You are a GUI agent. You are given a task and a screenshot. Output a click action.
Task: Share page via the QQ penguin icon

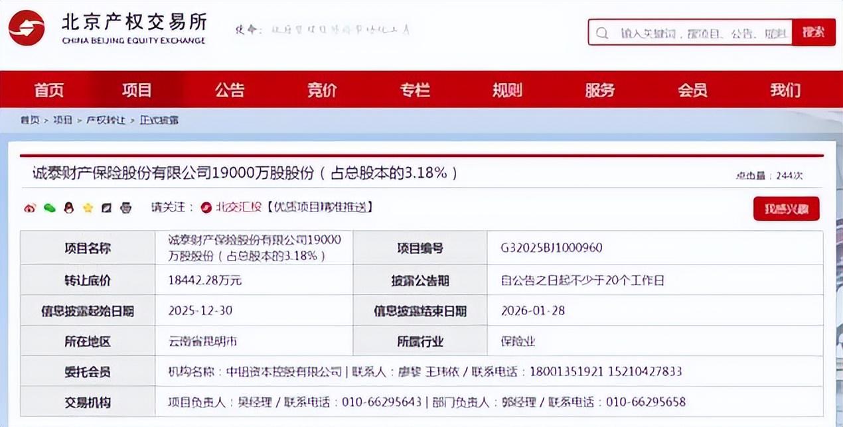68,208
